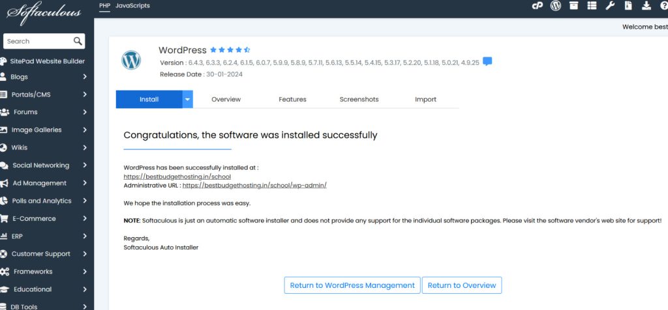Click into the Search input field
The height and width of the screenshot is (310, 668).
pyautogui.click(x=37, y=41)
